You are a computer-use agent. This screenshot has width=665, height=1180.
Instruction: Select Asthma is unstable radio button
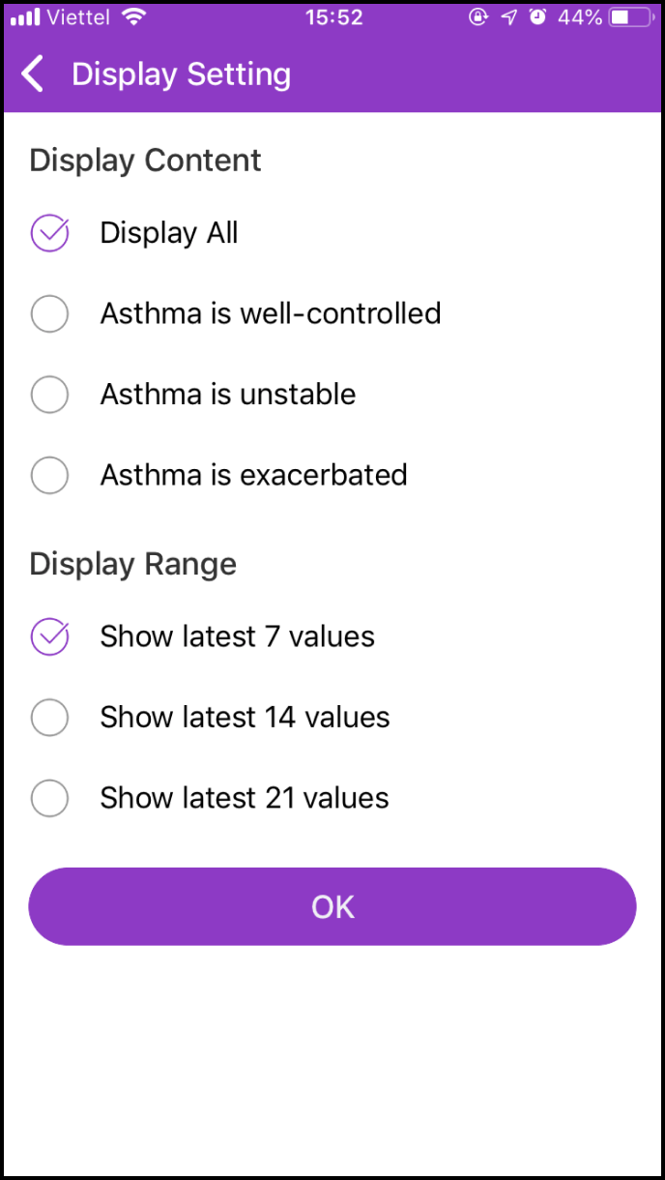click(x=49, y=395)
